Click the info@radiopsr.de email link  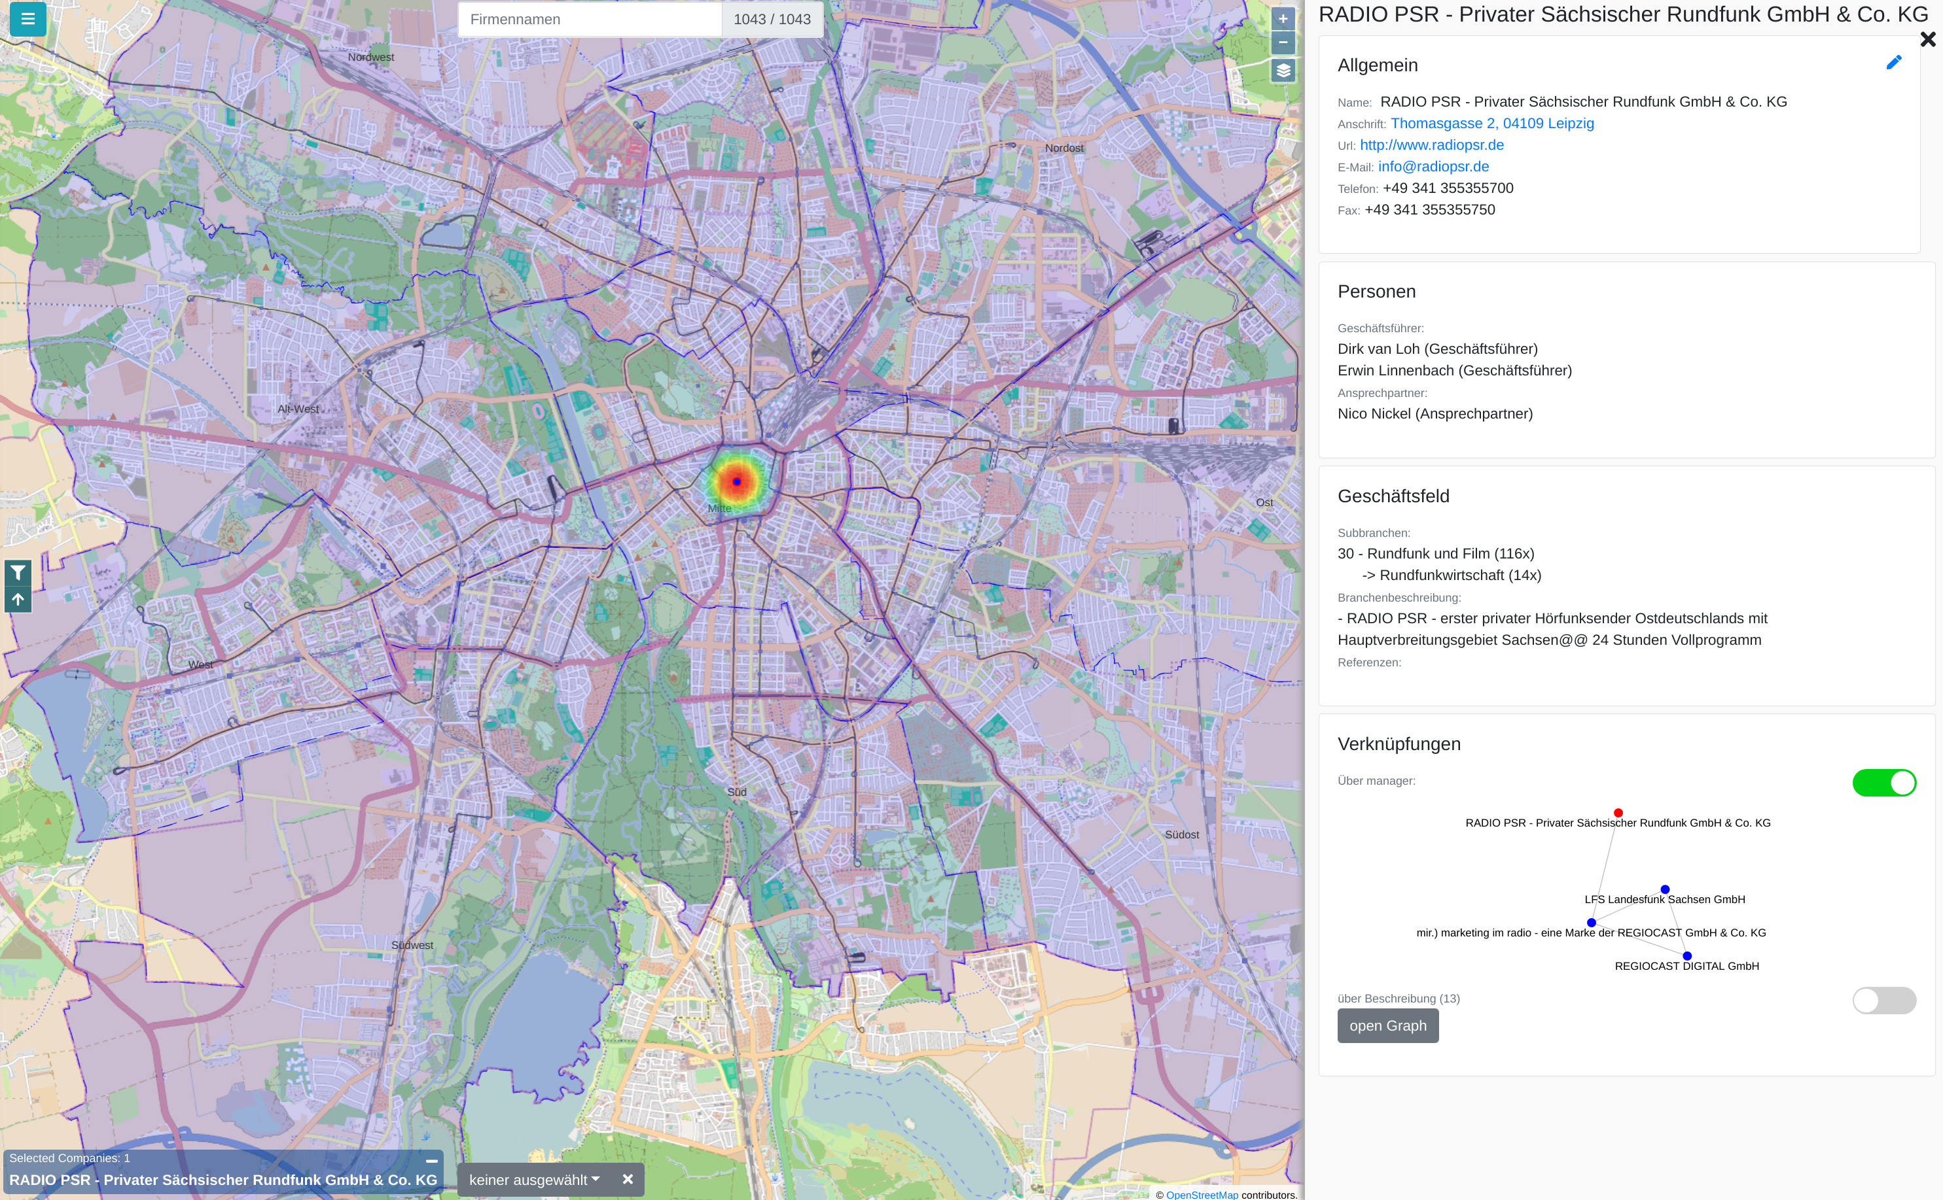[x=1433, y=167]
